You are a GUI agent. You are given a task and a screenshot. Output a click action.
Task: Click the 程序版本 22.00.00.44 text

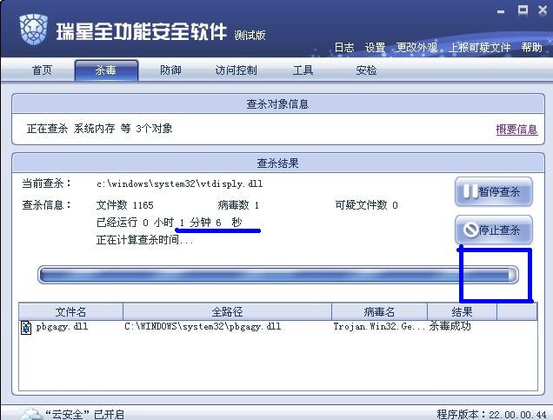491,414
